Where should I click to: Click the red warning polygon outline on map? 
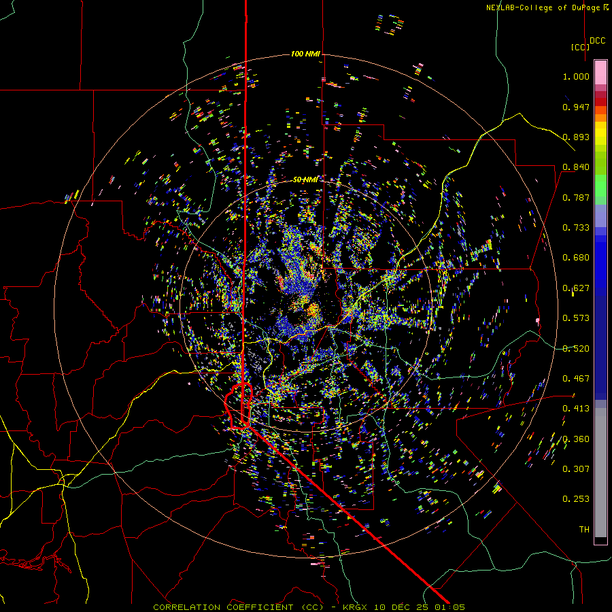click(x=238, y=407)
